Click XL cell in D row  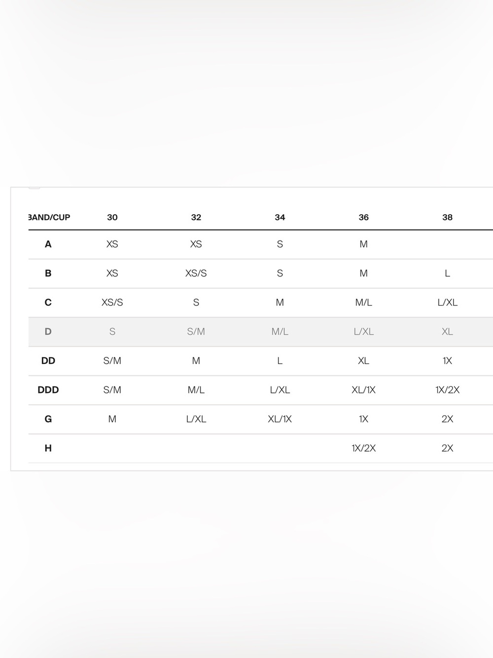tap(448, 331)
